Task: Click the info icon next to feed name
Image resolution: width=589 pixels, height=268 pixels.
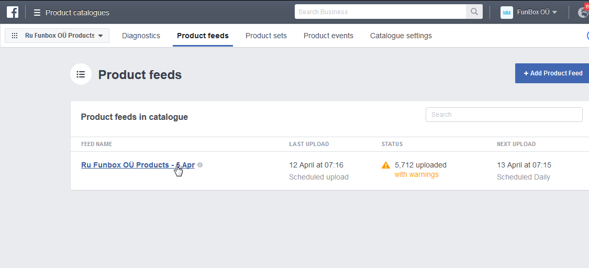Action: click(x=200, y=165)
